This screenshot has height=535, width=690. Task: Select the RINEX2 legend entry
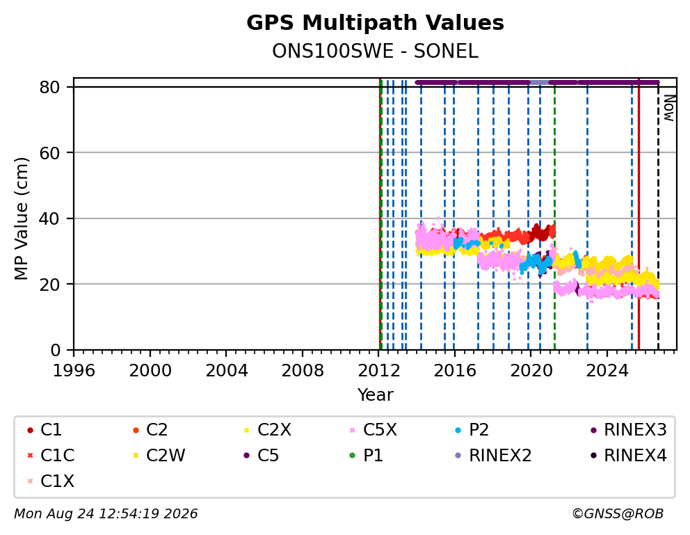pos(493,456)
